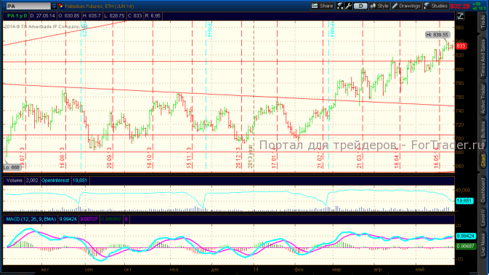This screenshot has width=489, height=275.
Task: Open the Active Trader sidebar tab
Action: tap(482, 99)
